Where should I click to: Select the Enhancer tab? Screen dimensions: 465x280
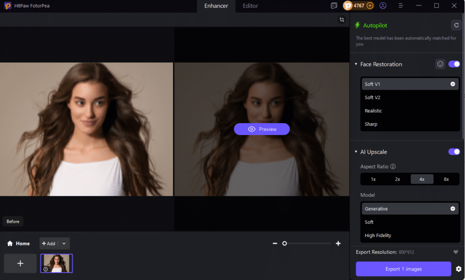(x=216, y=6)
